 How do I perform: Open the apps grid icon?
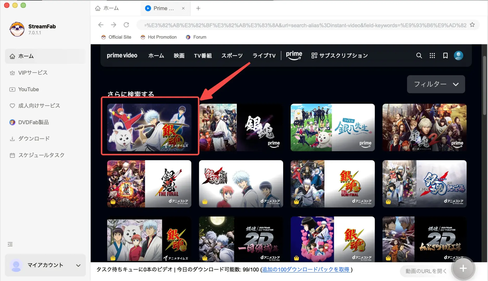point(432,55)
